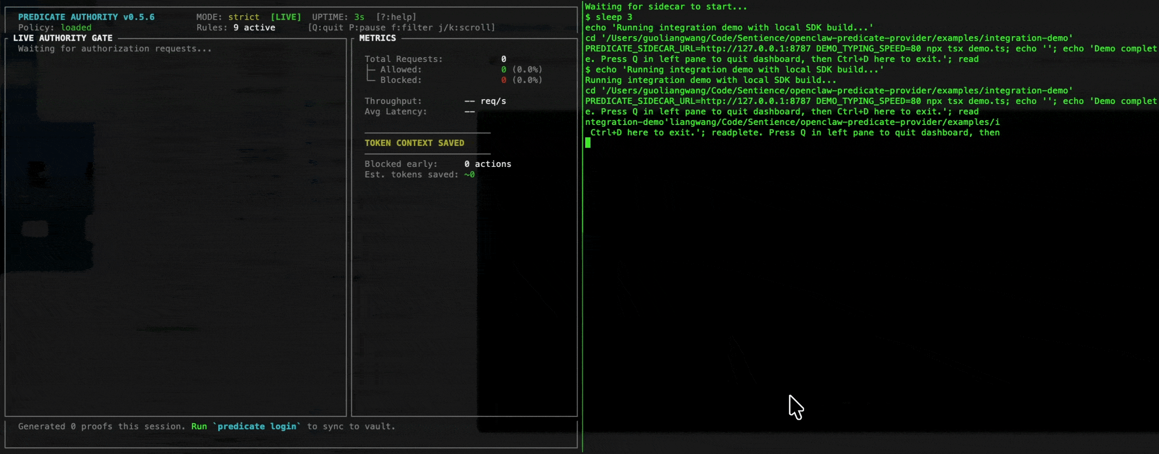Collapse the LIVE AUTHORITY GATE panel
The height and width of the screenshot is (454, 1159).
click(62, 38)
